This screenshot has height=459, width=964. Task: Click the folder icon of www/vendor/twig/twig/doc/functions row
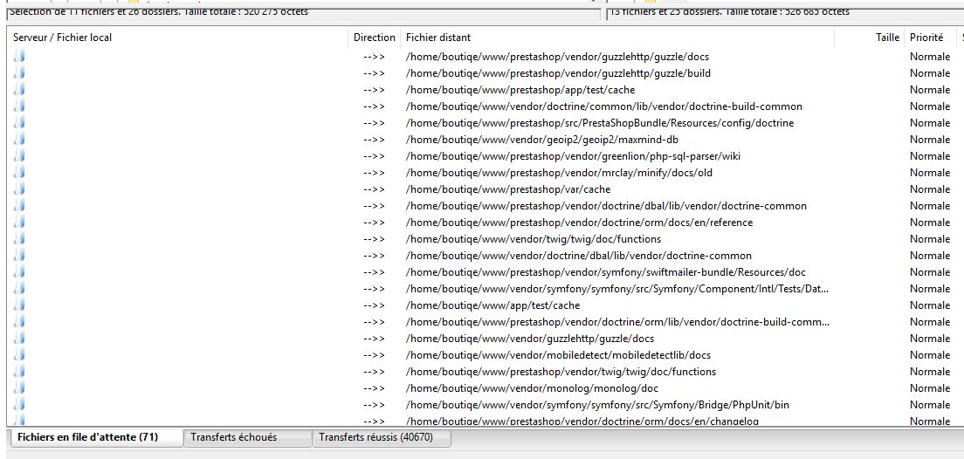click(19, 239)
